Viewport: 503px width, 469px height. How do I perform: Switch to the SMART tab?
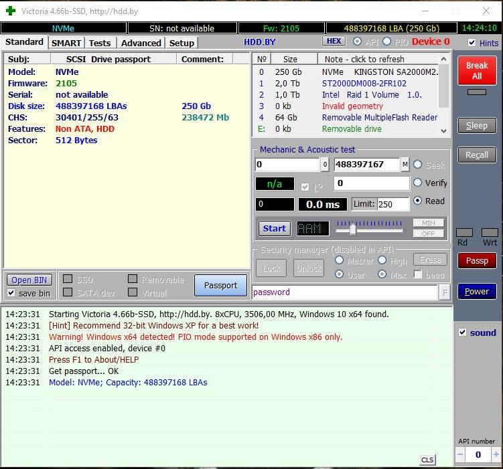(x=66, y=43)
